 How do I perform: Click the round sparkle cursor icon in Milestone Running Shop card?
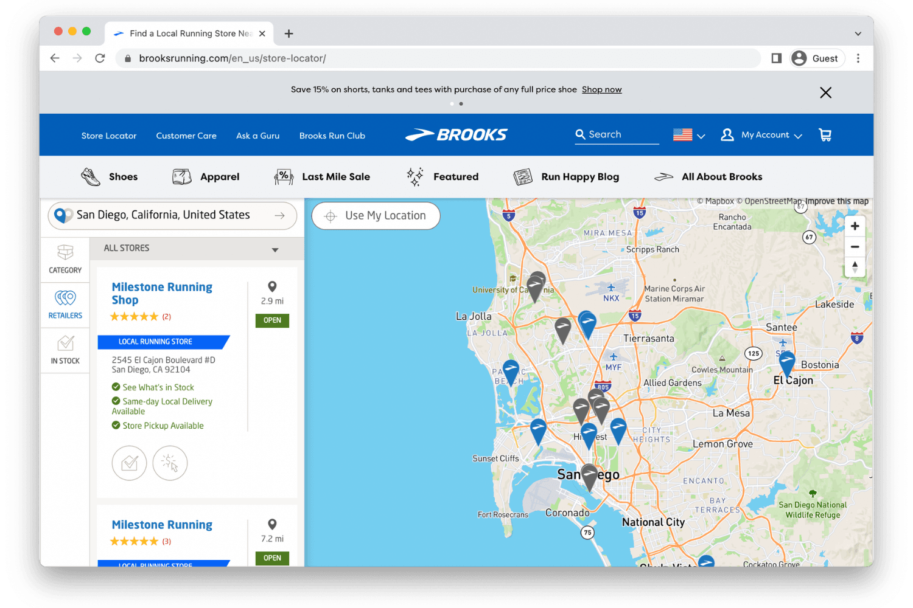tap(170, 463)
